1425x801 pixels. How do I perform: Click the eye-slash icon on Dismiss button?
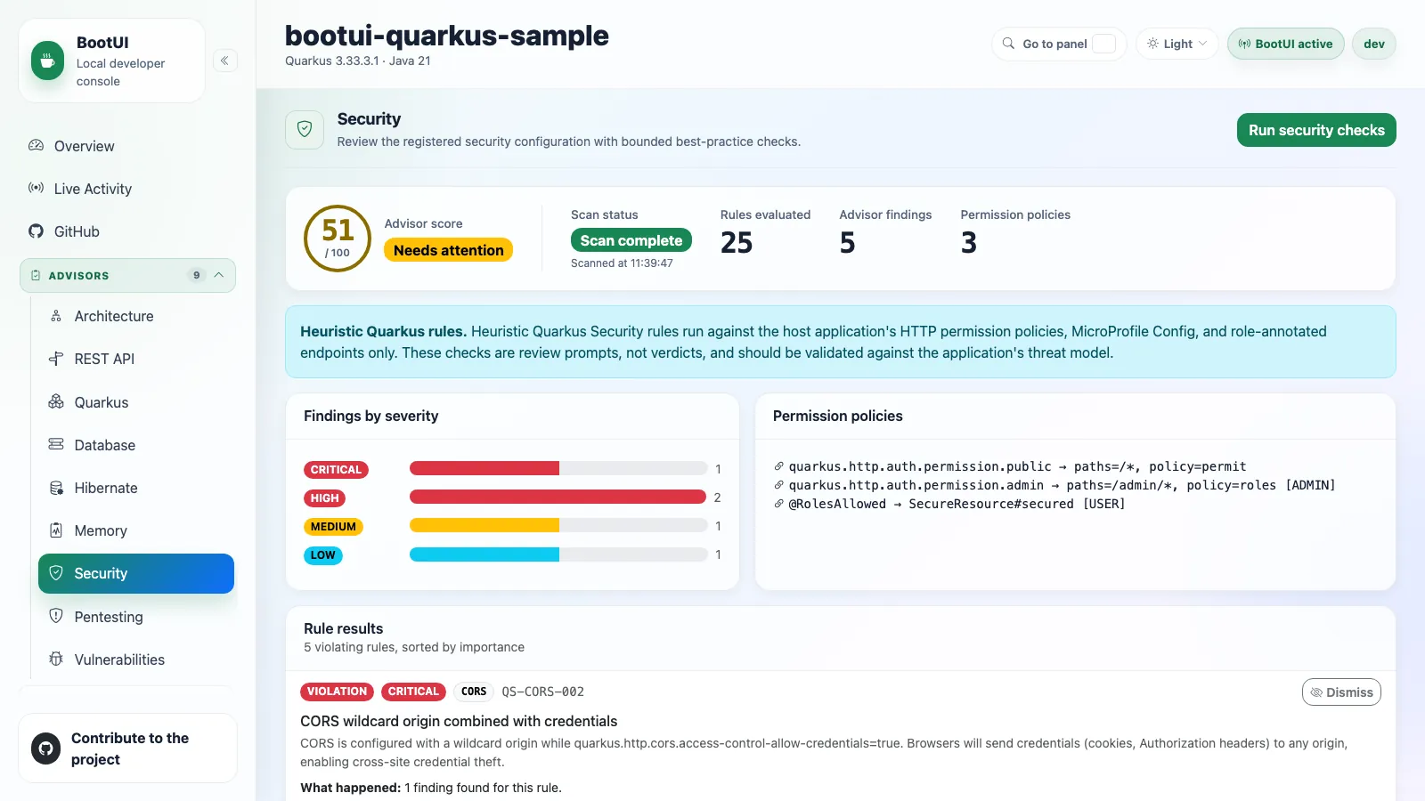pyautogui.click(x=1316, y=692)
